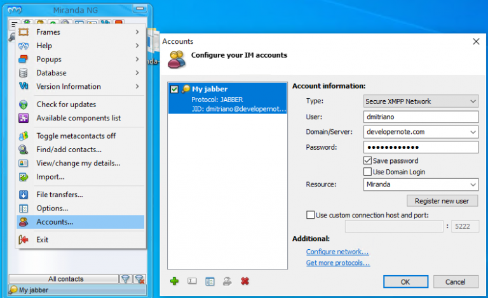Screen dimensions: 488x298
Task: Click the Import green arrows icon
Action: click(x=24, y=177)
